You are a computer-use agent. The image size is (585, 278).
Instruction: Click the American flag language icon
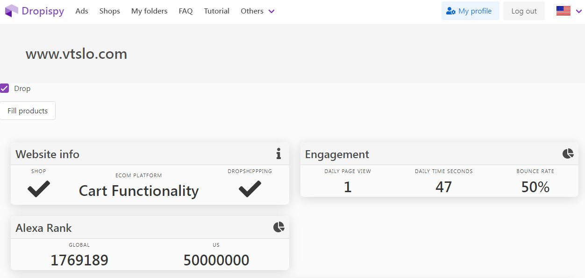click(564, 10)
